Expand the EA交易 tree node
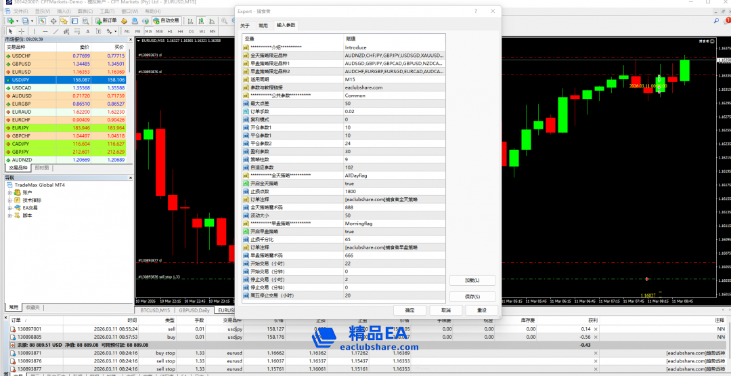Image resolution: width=731 pixels, height=376 pixels. tap(9, 208)
